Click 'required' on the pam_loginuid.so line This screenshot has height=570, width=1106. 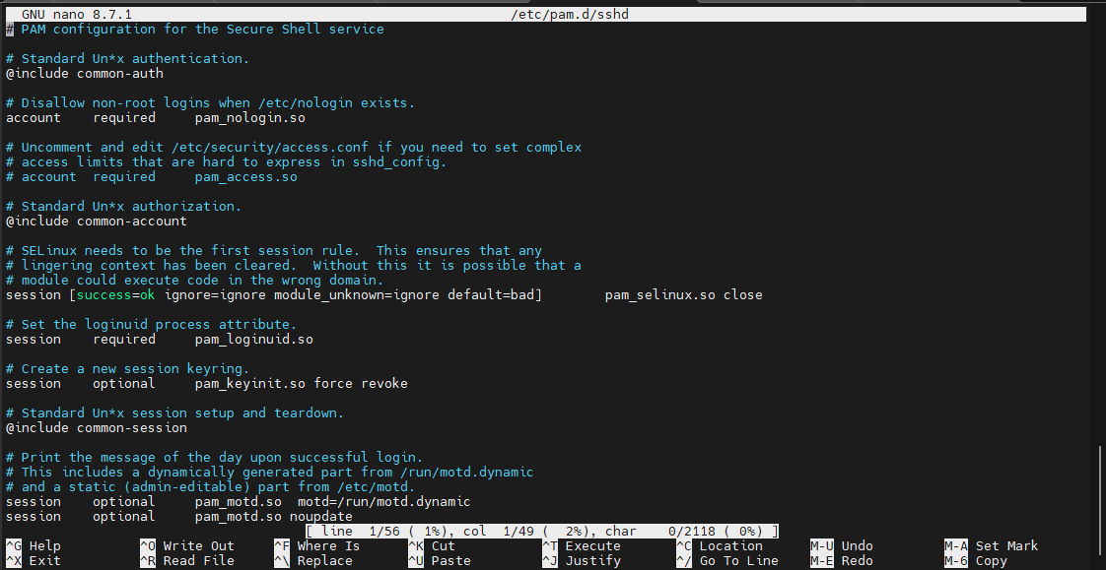pos(124,339)
